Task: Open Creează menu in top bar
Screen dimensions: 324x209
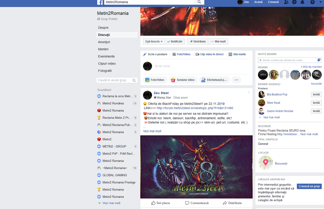Action: coord(273,2)
